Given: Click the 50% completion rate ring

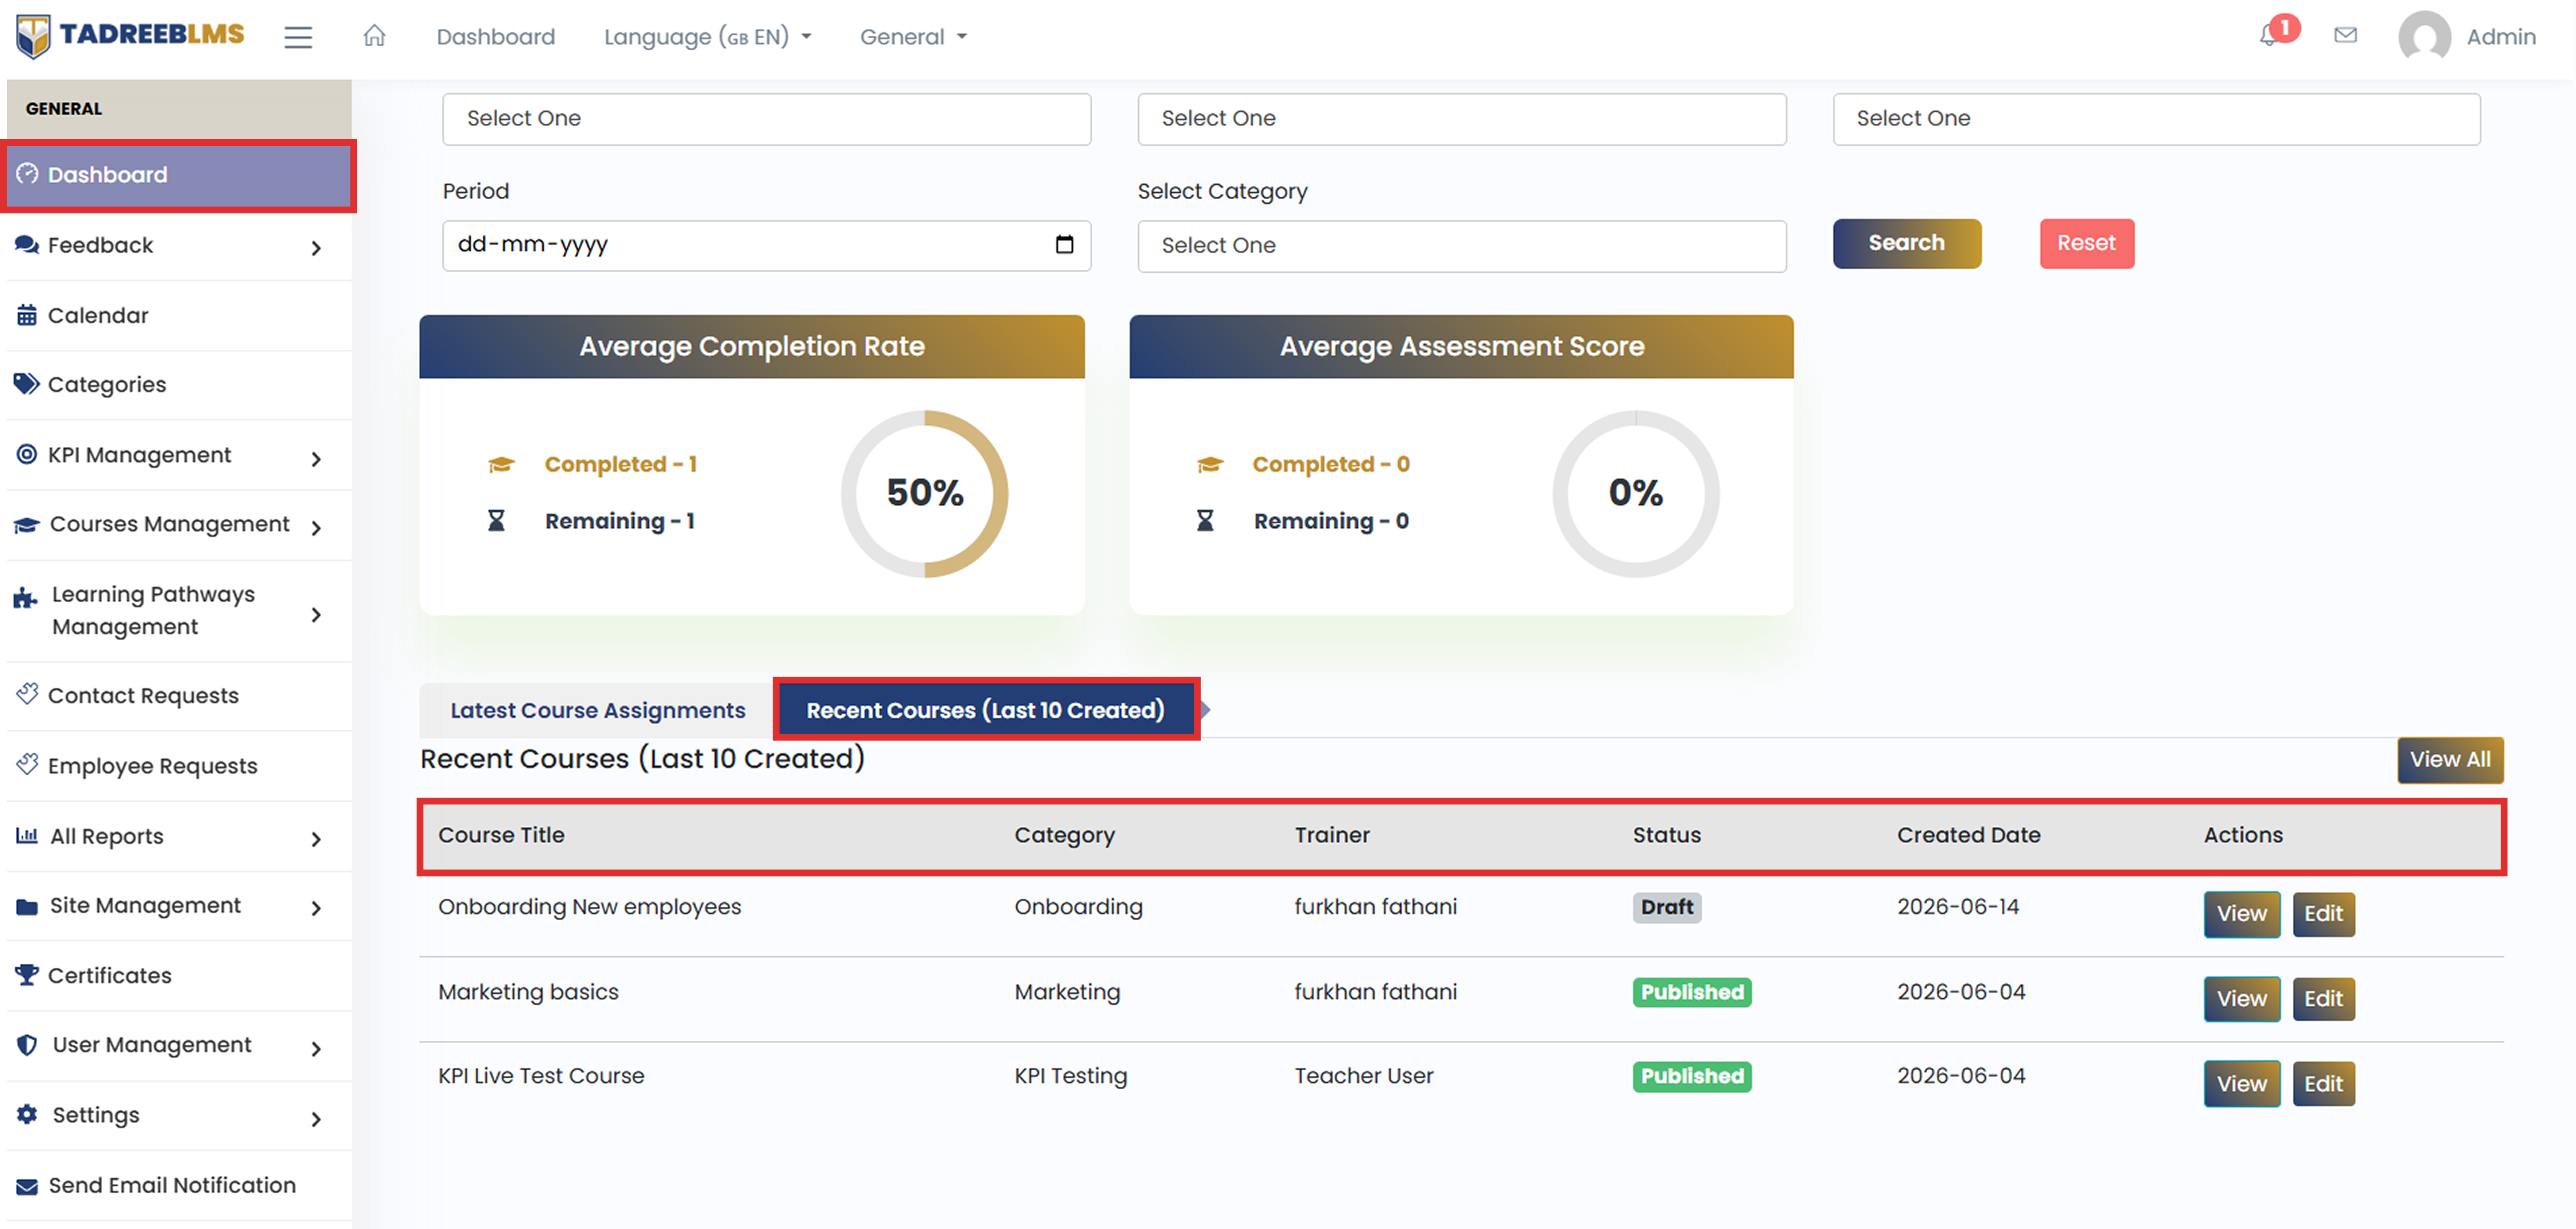Looking at the screenshot, I should (925, 494).
